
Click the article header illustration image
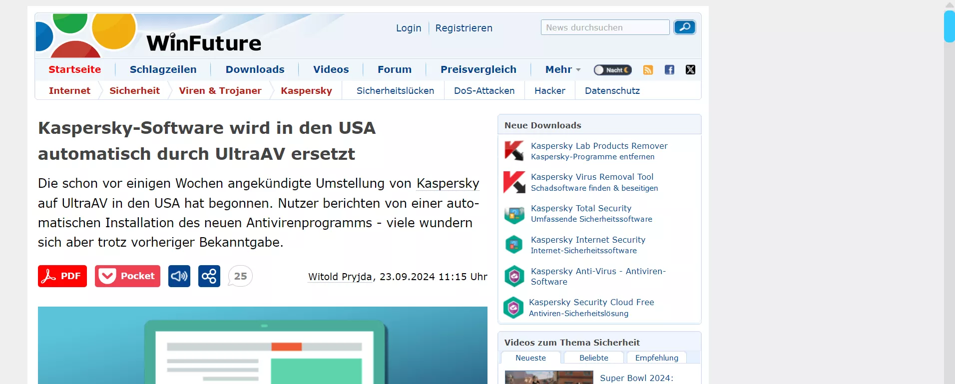click(x=263, y=345)
